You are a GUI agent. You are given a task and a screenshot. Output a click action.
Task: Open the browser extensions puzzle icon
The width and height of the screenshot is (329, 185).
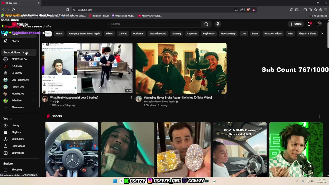(292, 10)
